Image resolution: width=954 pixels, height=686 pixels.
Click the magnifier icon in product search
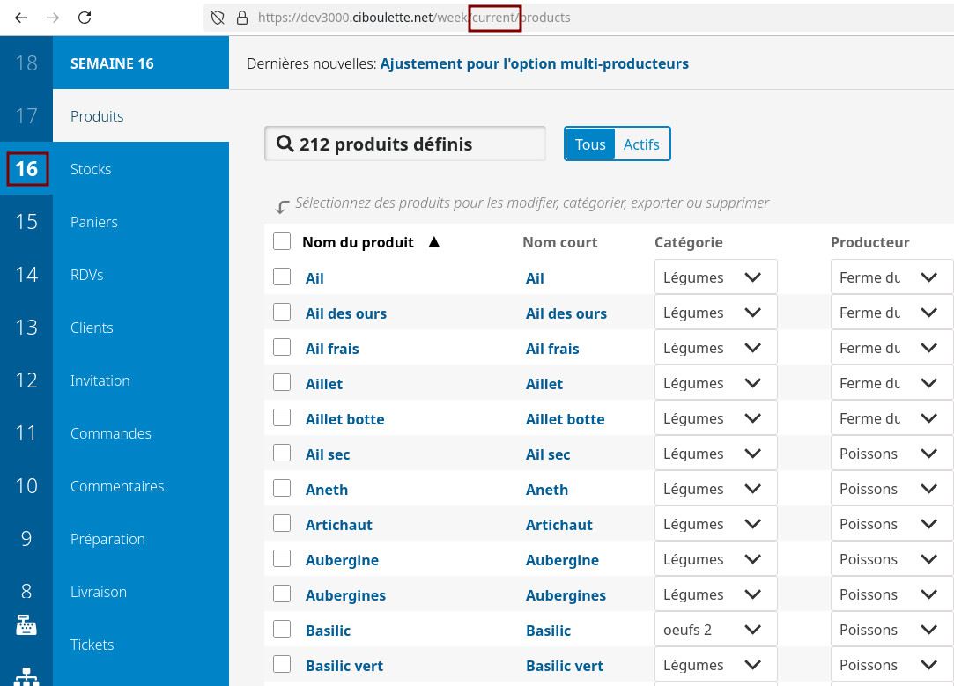click(x=285, y=144)
